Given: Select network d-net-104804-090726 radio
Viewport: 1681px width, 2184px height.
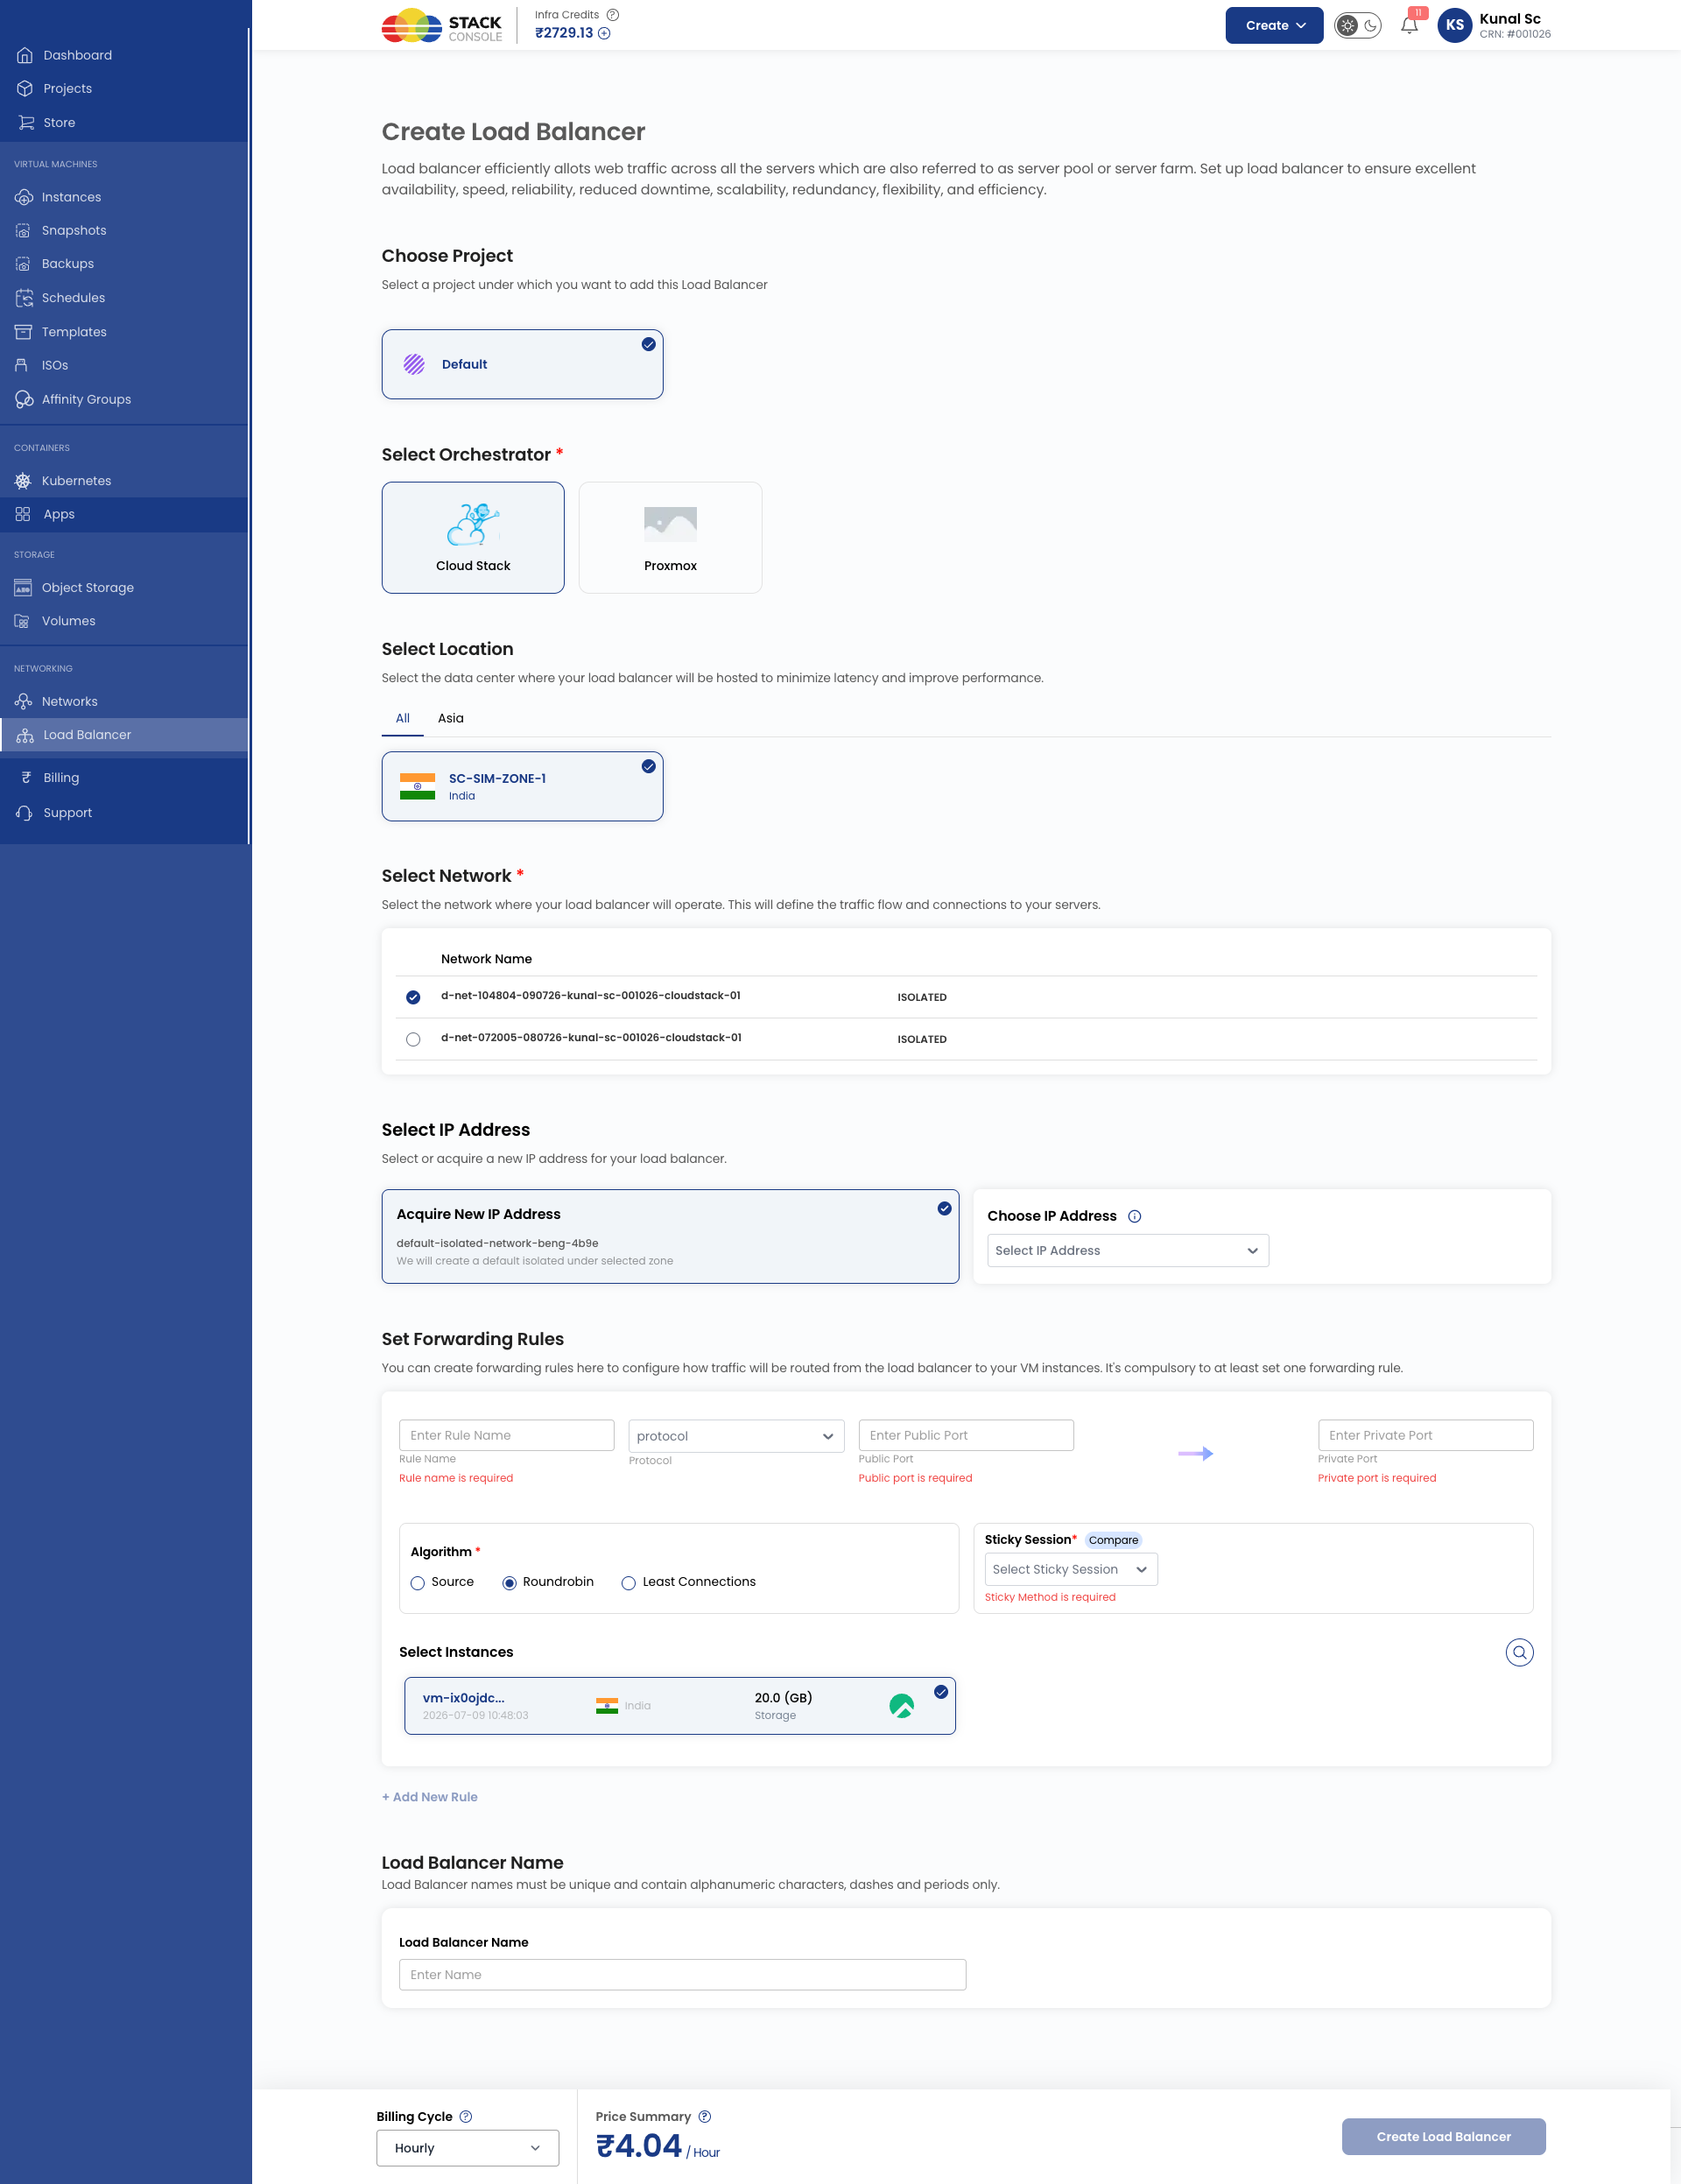Looking at the screenshot, I should click(x=413, y=997).
